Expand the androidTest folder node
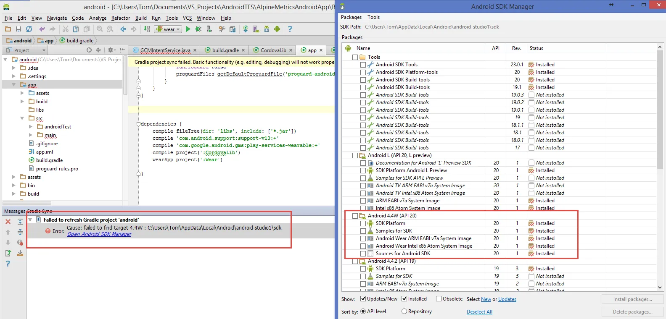 pyautogui.click(x=31, y=126)
